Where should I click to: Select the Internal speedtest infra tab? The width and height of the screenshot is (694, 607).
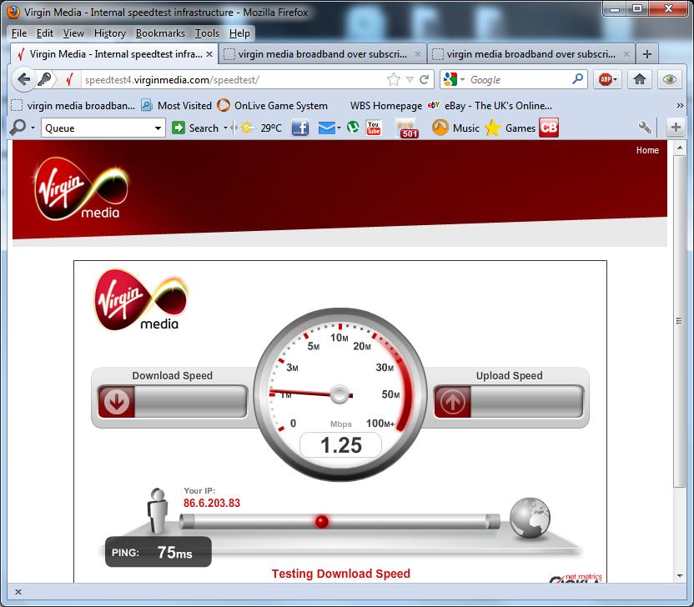click(x=114, y=54)
